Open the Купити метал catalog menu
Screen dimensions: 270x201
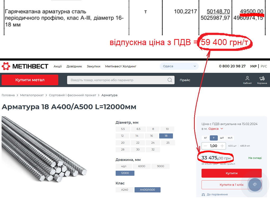coord(30,80)
